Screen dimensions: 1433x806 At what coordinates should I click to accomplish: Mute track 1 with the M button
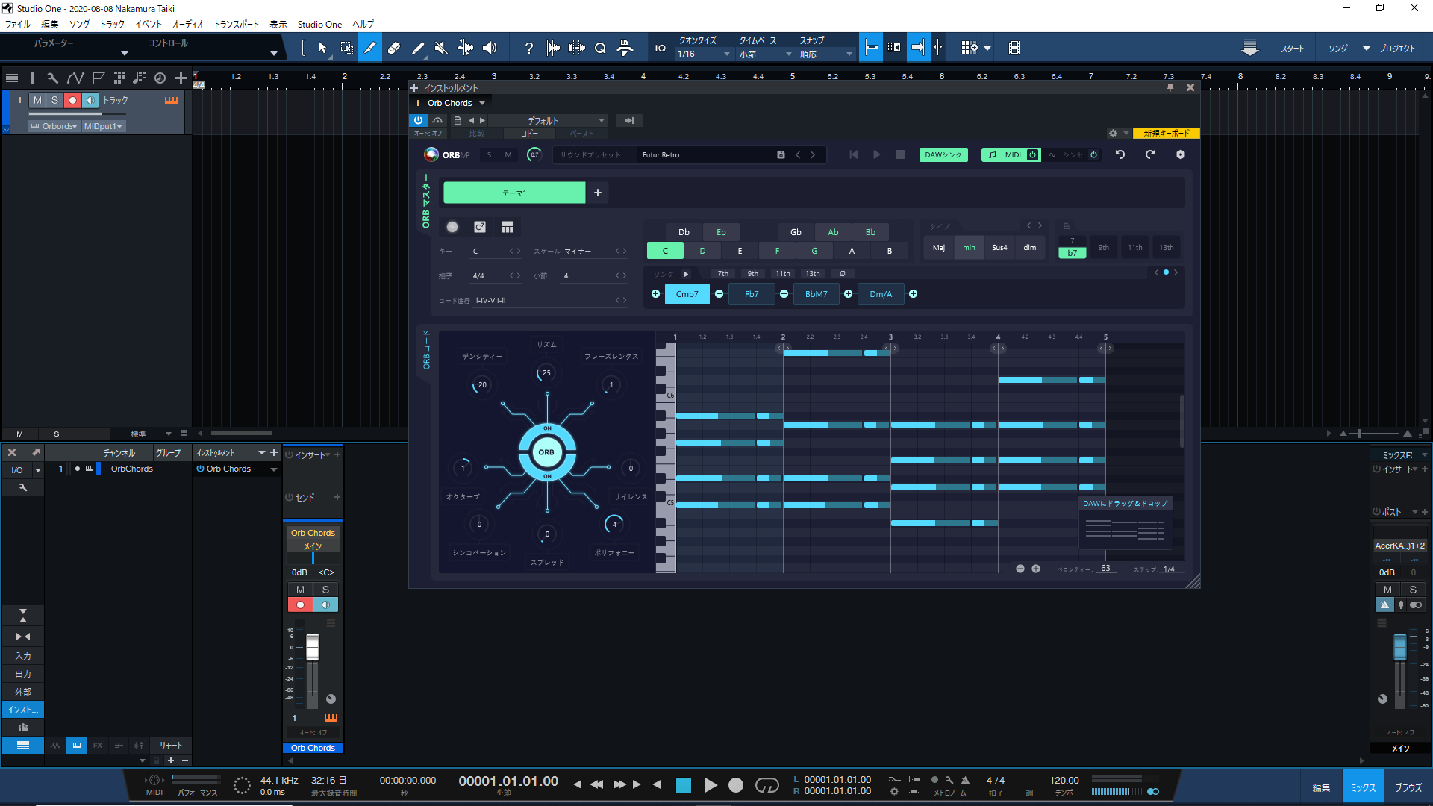(x=37, y=100)
